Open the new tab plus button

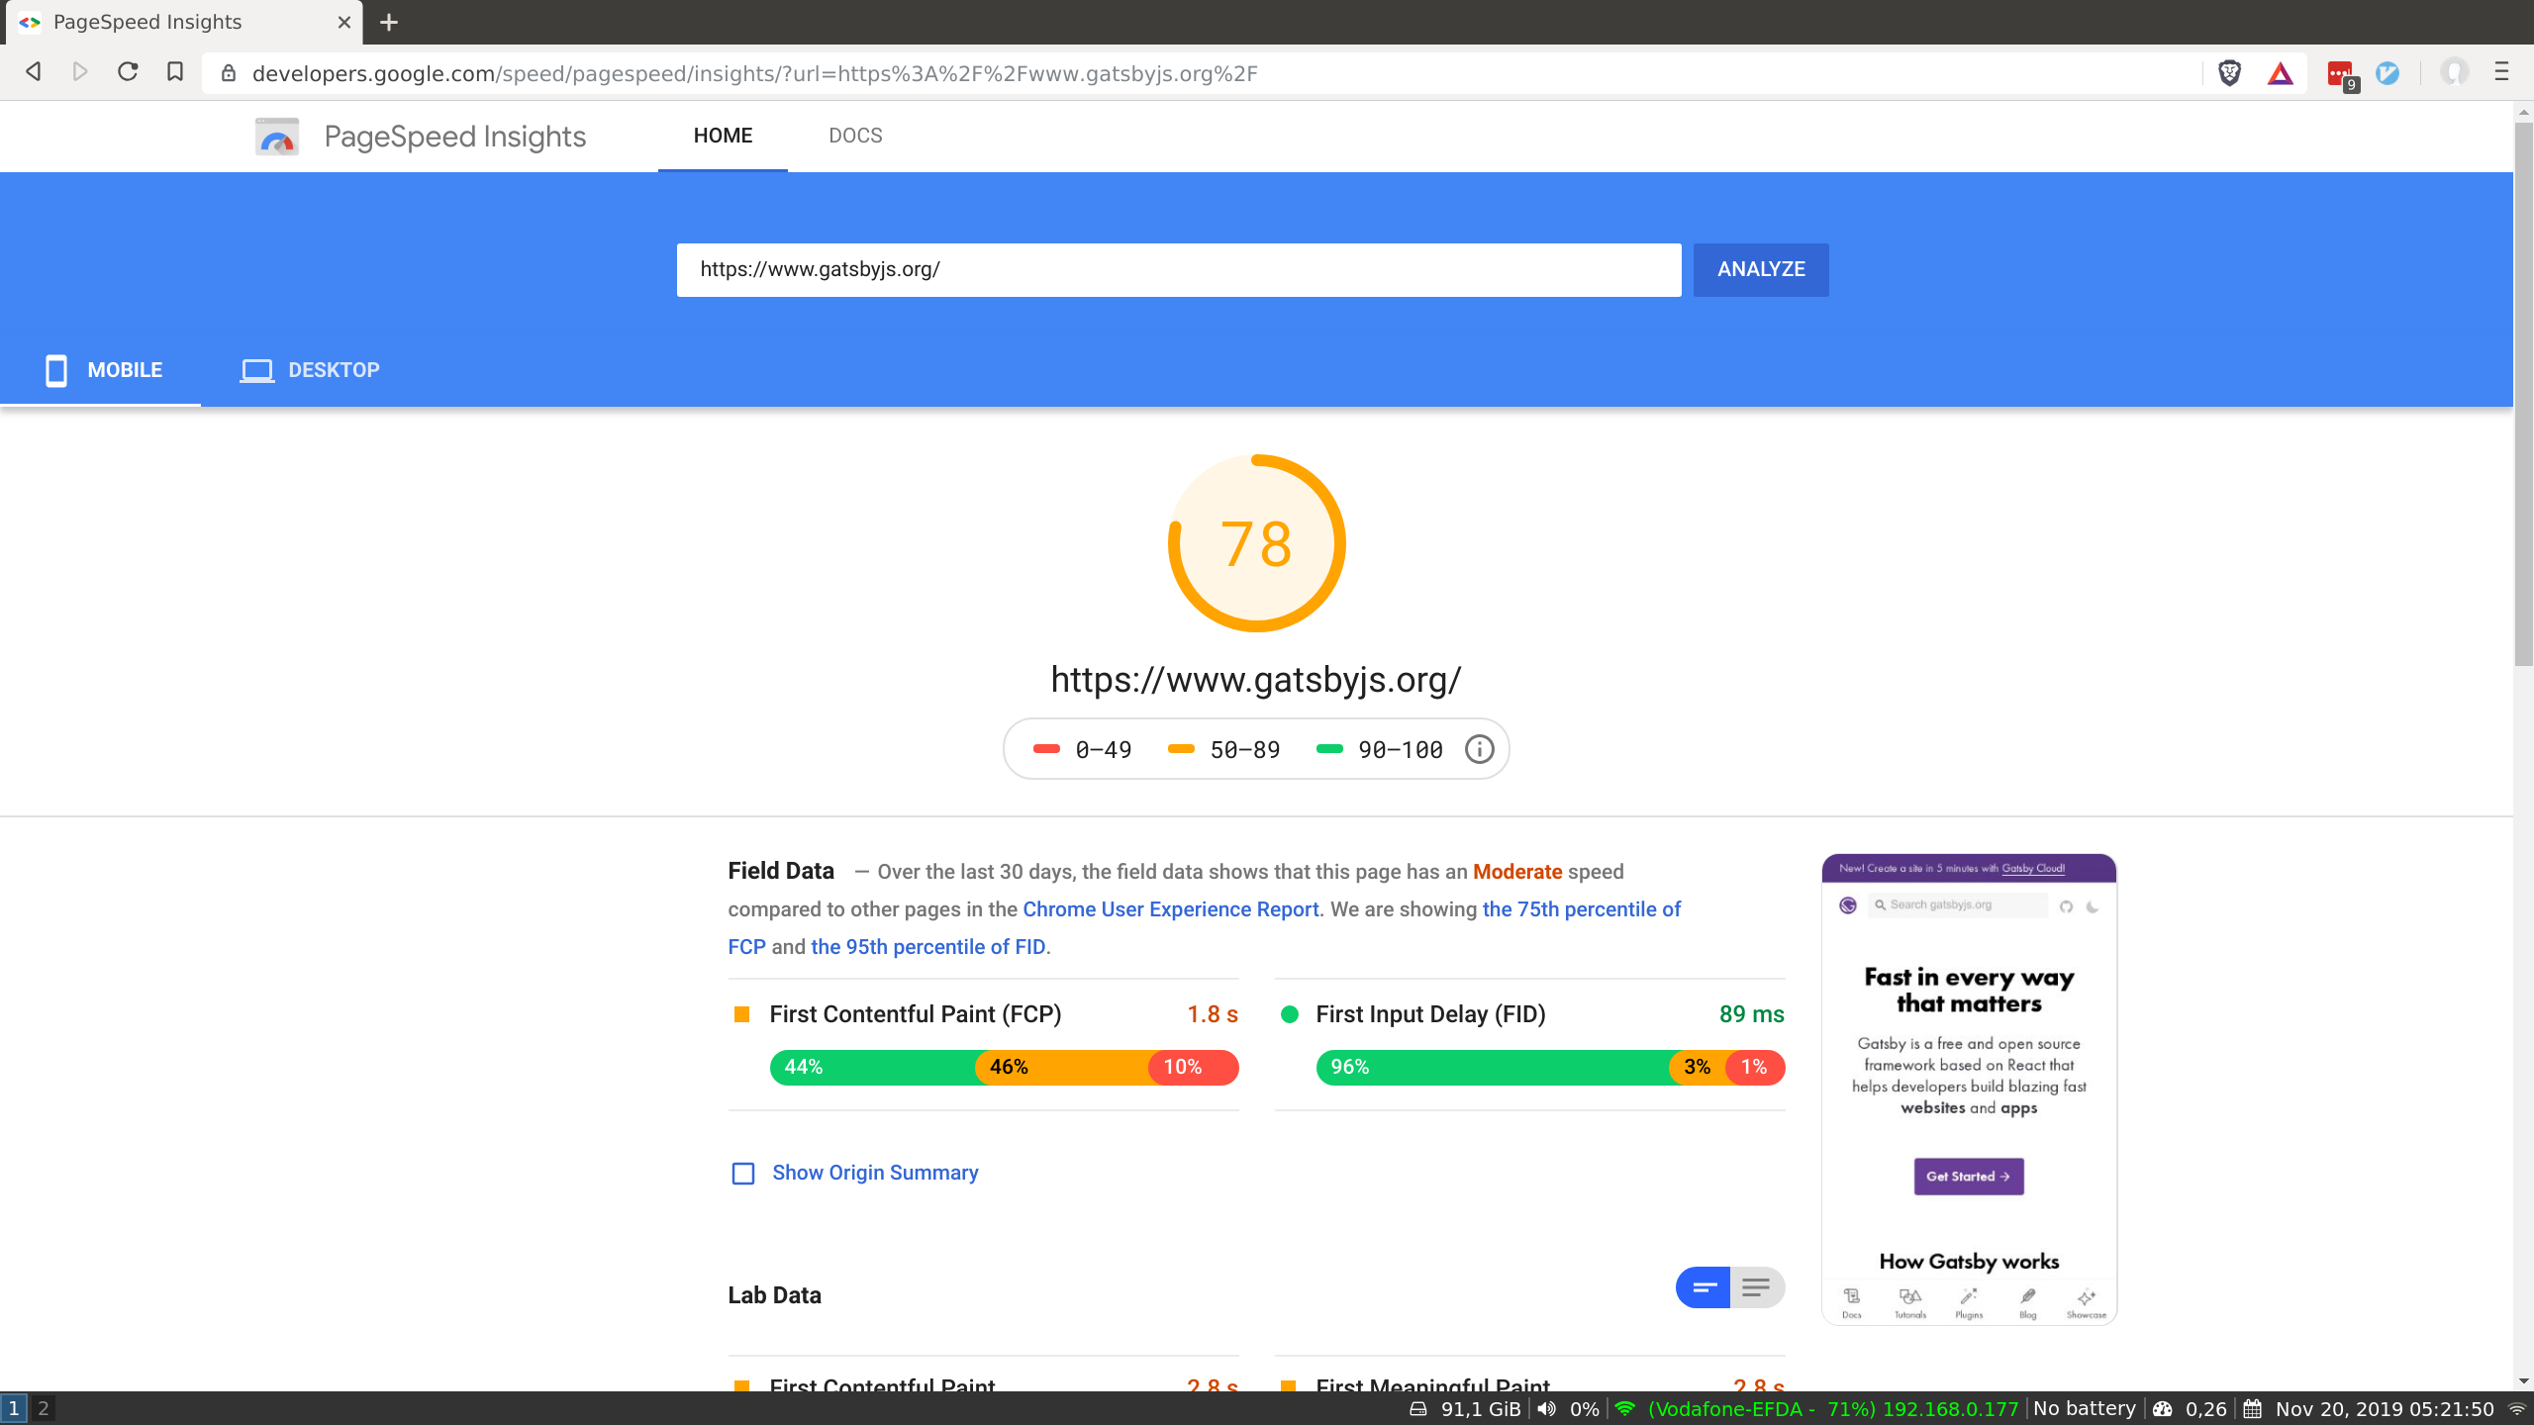point(388,22)
